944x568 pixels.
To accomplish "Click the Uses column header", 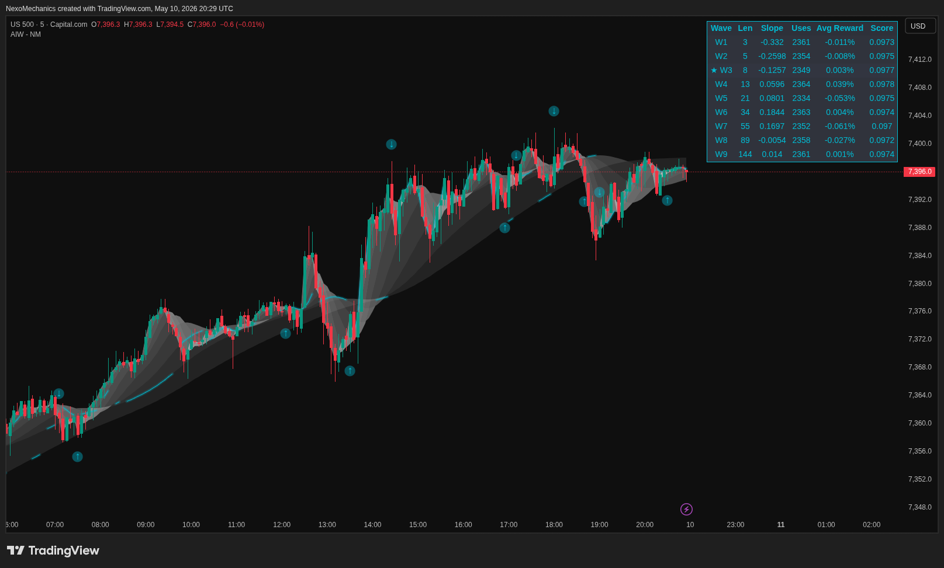I will (x=801, y=28).
